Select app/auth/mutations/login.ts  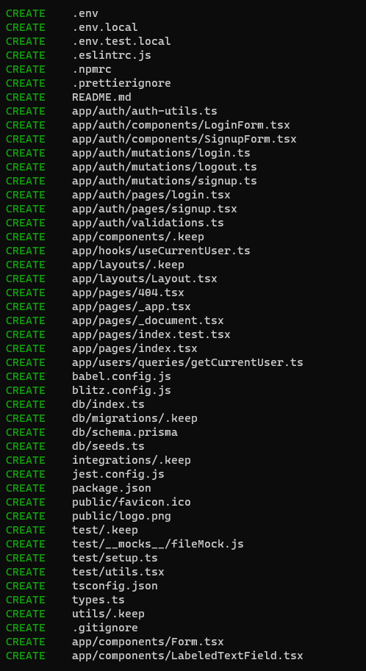tap(161, 153)
